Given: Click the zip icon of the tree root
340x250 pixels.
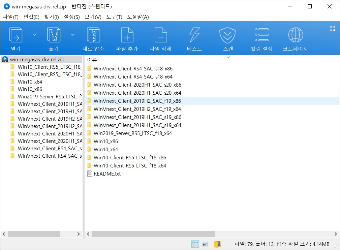Looking at the screenshot, I should tap(5, 59).
